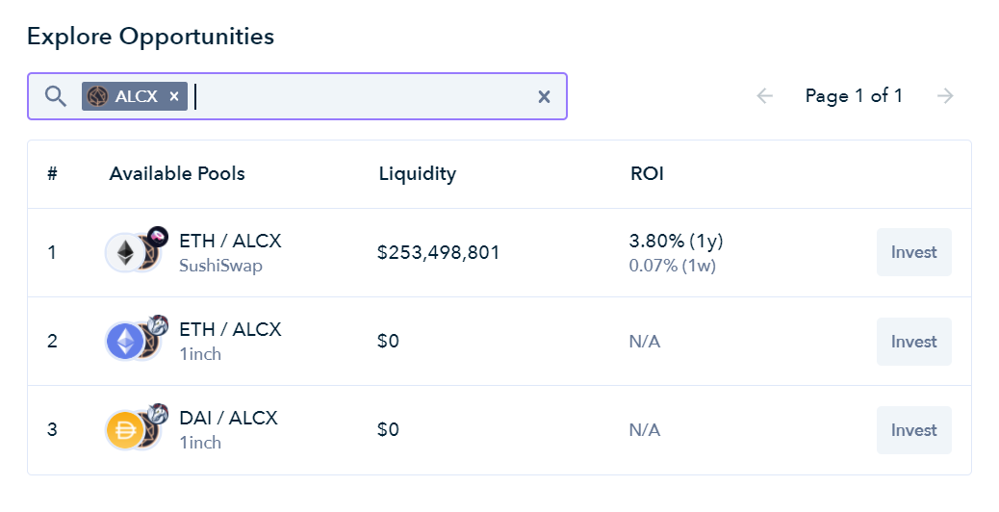The height and width of the screenshot is (512, 999).
Task: Go to the next page arrow
Action: (945, 95)
